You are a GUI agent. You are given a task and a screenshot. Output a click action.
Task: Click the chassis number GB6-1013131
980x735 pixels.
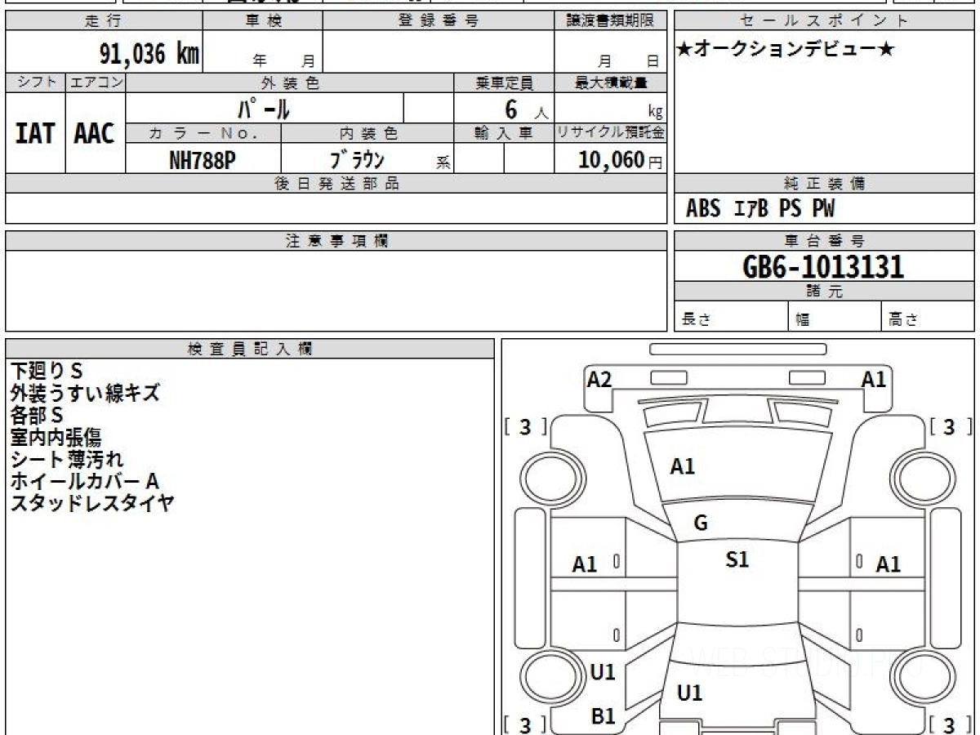tap(823, 266)
